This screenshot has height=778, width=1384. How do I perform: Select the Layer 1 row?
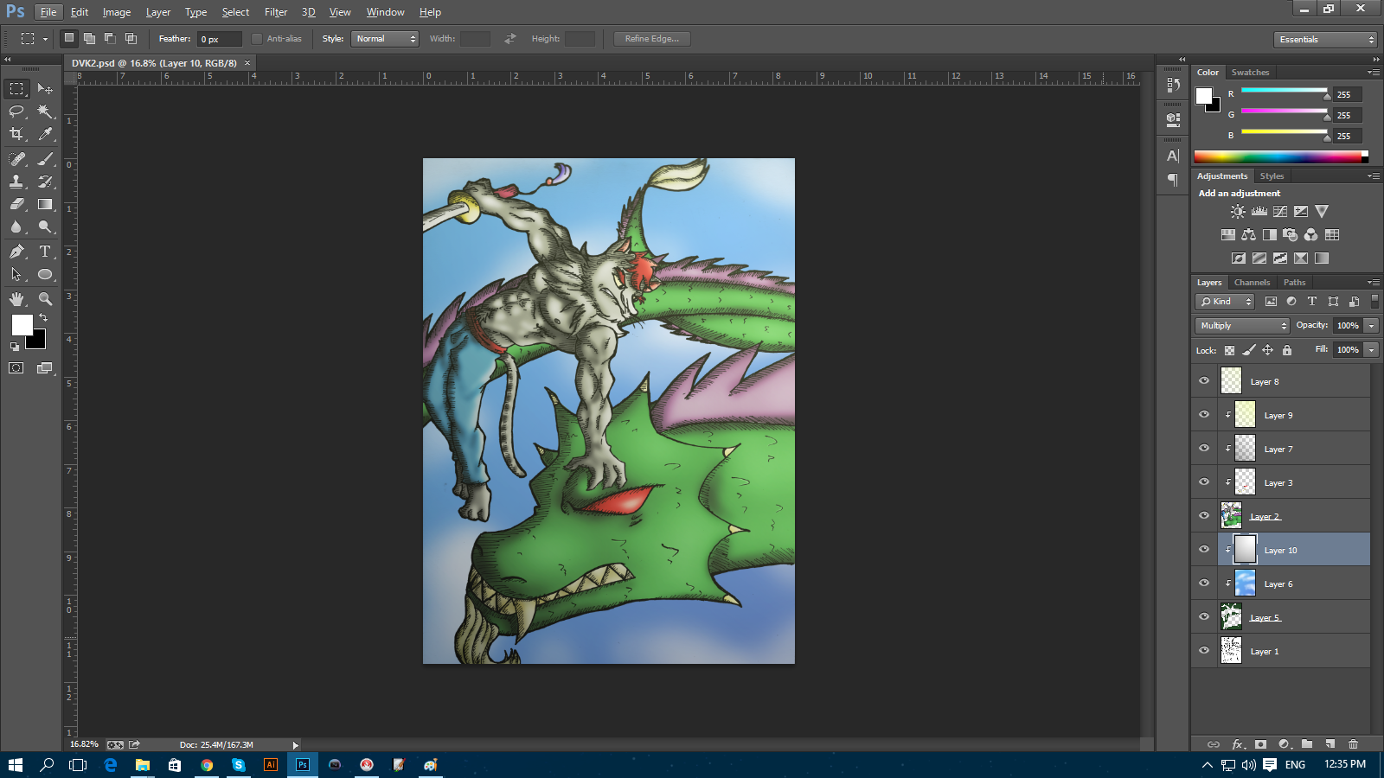coord(1281,651)
